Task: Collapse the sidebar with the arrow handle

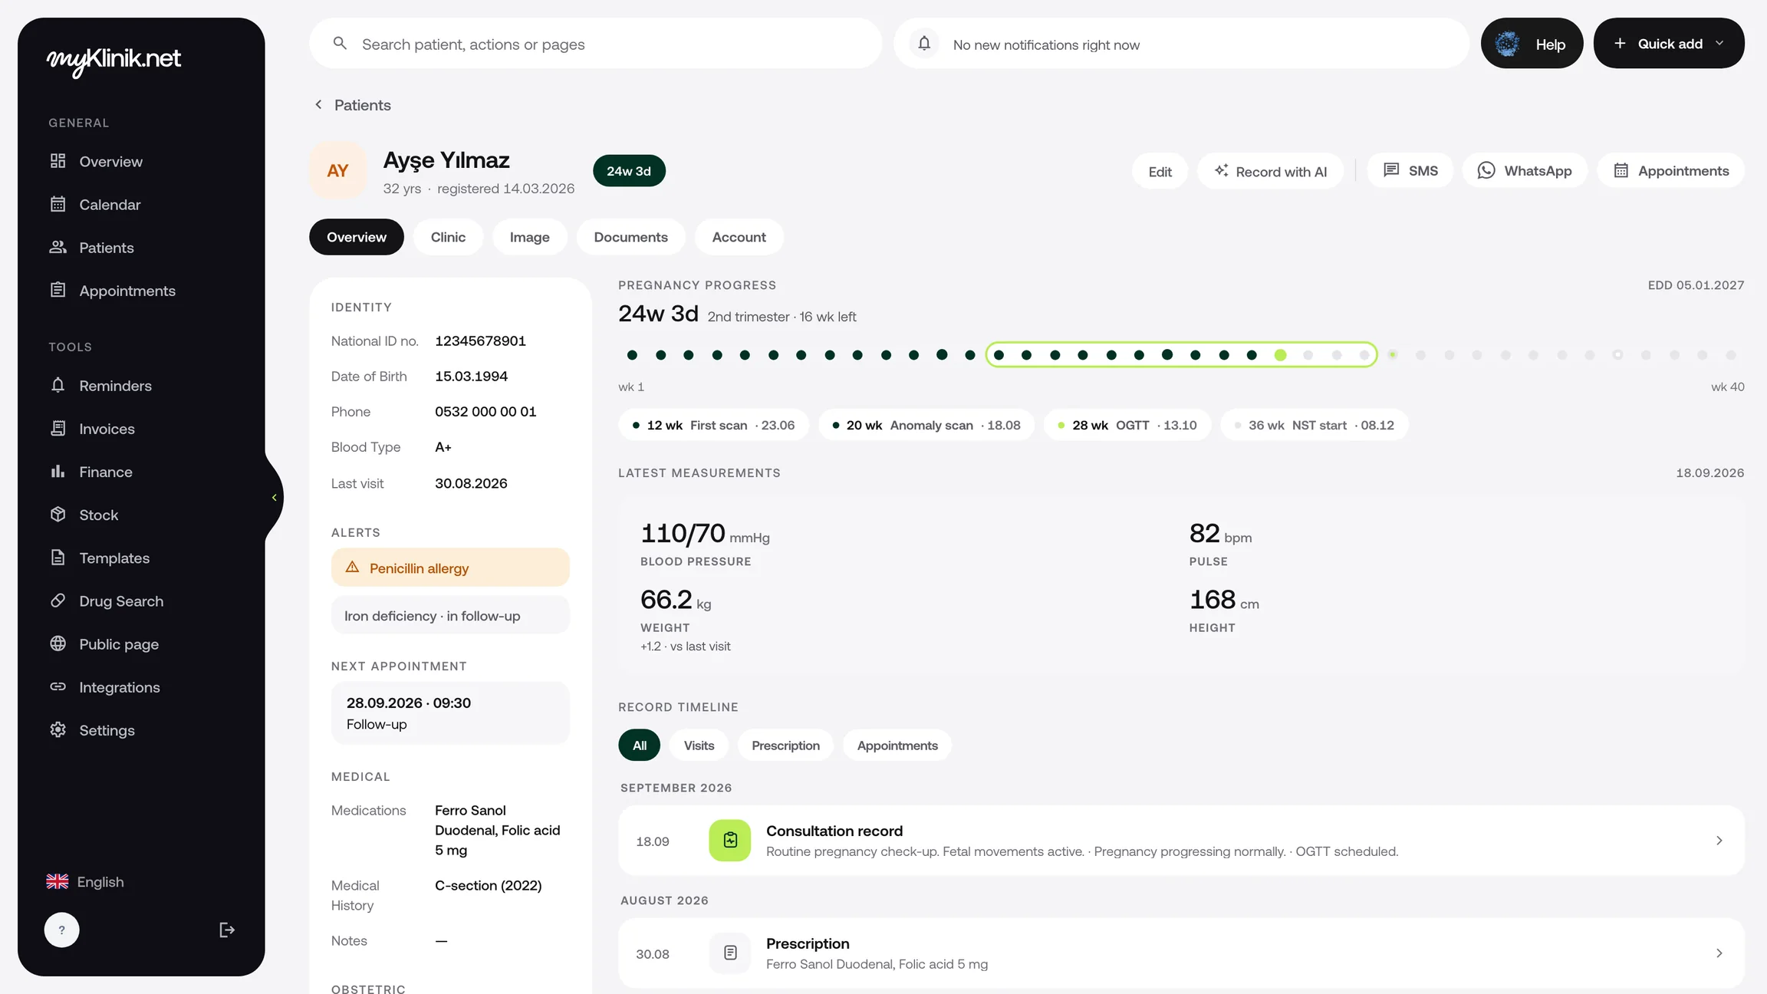Action: 274,497
